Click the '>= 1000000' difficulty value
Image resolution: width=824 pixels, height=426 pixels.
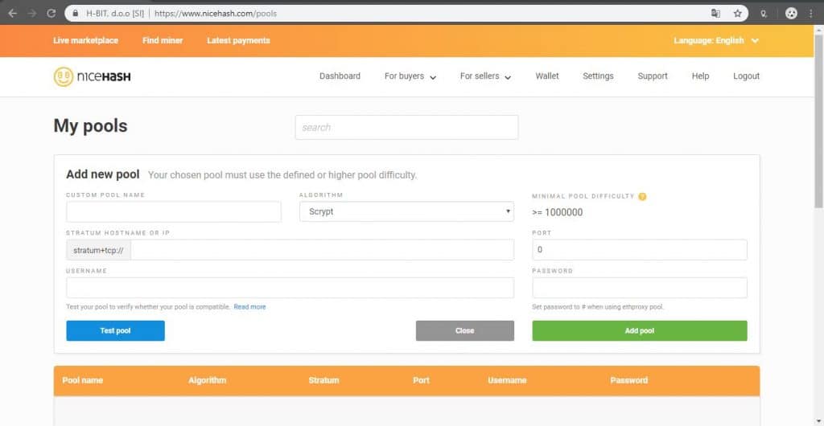click(557, 212)
